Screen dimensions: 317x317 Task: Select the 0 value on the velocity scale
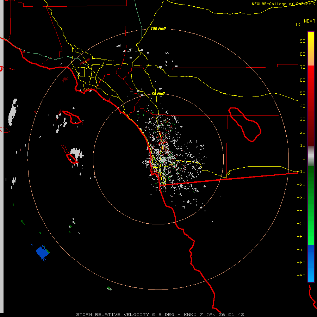coord(304,158)
